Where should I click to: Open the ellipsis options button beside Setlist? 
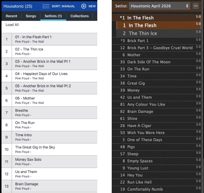click(x=195, y=6)
